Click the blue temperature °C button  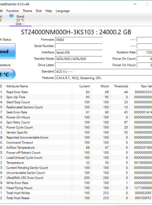(8, 74)
